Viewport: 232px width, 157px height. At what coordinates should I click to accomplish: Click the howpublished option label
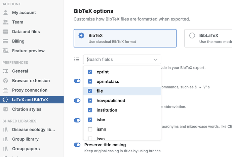click(111, 100)
